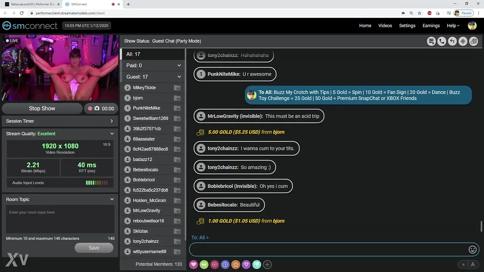This screenshot has width=484, height=272.
Task: Increase chat font size with large A
Action: click(x=473, y=265)
